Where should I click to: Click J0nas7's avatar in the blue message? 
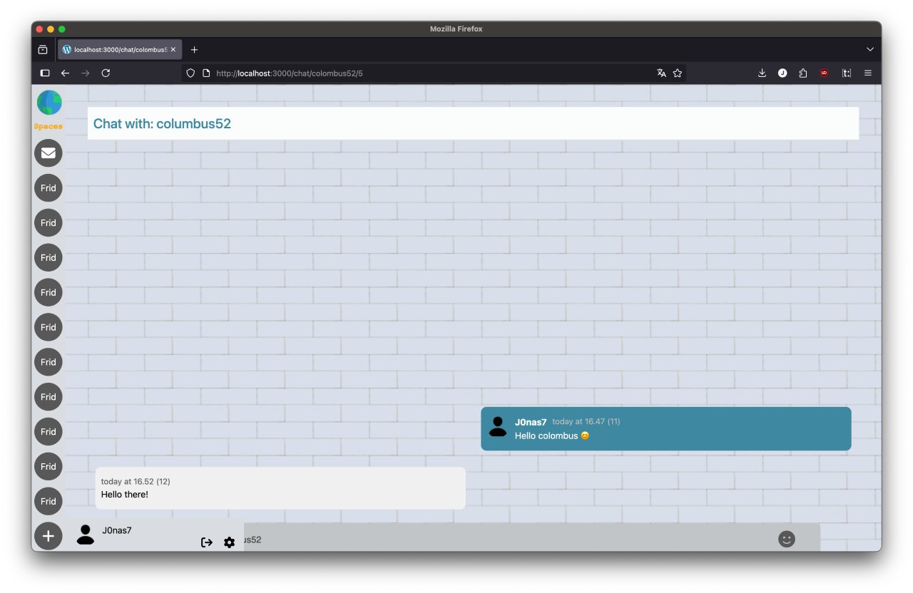498,426
